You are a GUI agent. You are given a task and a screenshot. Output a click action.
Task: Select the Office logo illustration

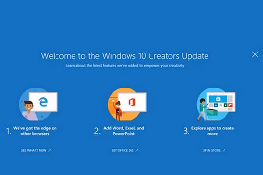pos(127,104)
